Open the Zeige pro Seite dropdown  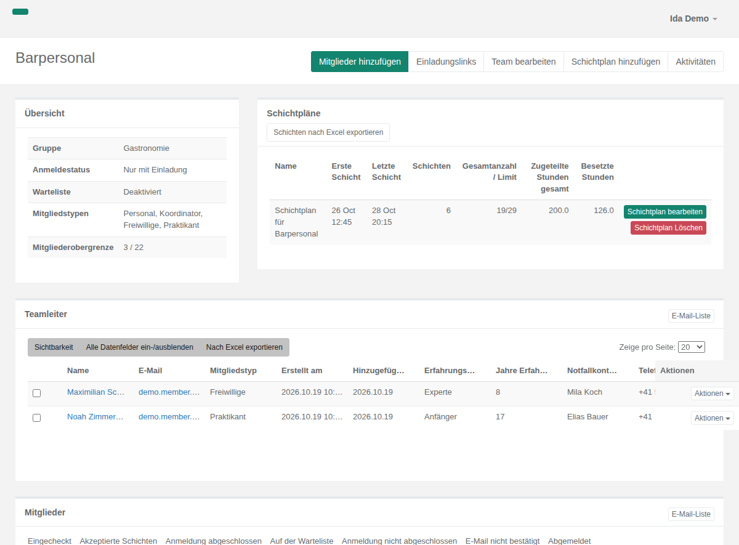(x=691, y=347)
